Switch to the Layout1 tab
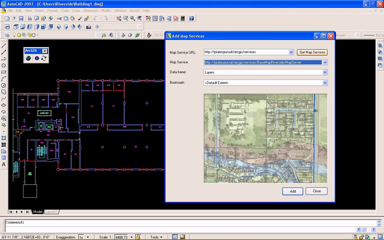Image resolution: width=384 pixels, height=240 pixels. 52,212
